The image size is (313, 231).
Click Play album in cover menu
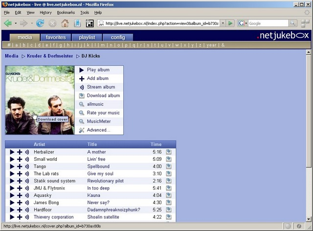[x=99, y=70]
